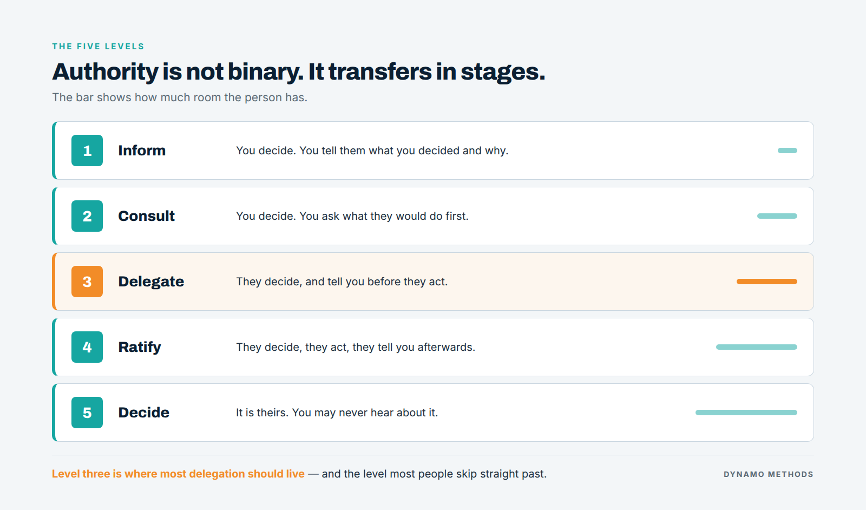Click the Delegate level heading
This screenshot has height=510, width=866.
[x=151, y=282]
